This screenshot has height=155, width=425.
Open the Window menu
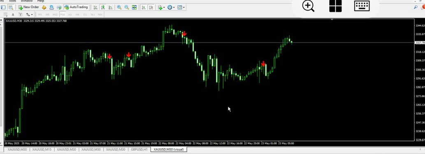point(27,1)
